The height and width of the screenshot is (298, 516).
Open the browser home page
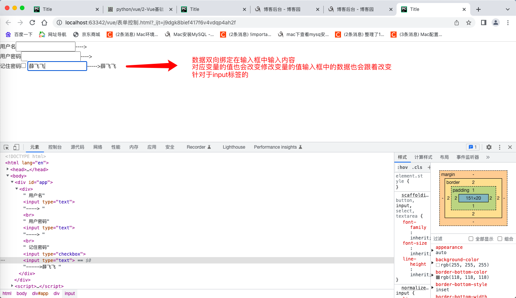point(44,23)
